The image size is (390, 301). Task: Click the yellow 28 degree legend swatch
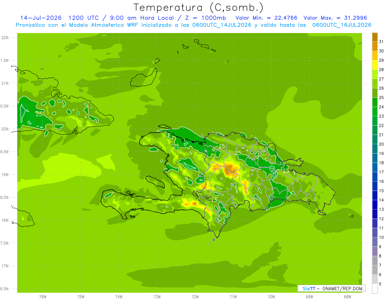point(375,65)
